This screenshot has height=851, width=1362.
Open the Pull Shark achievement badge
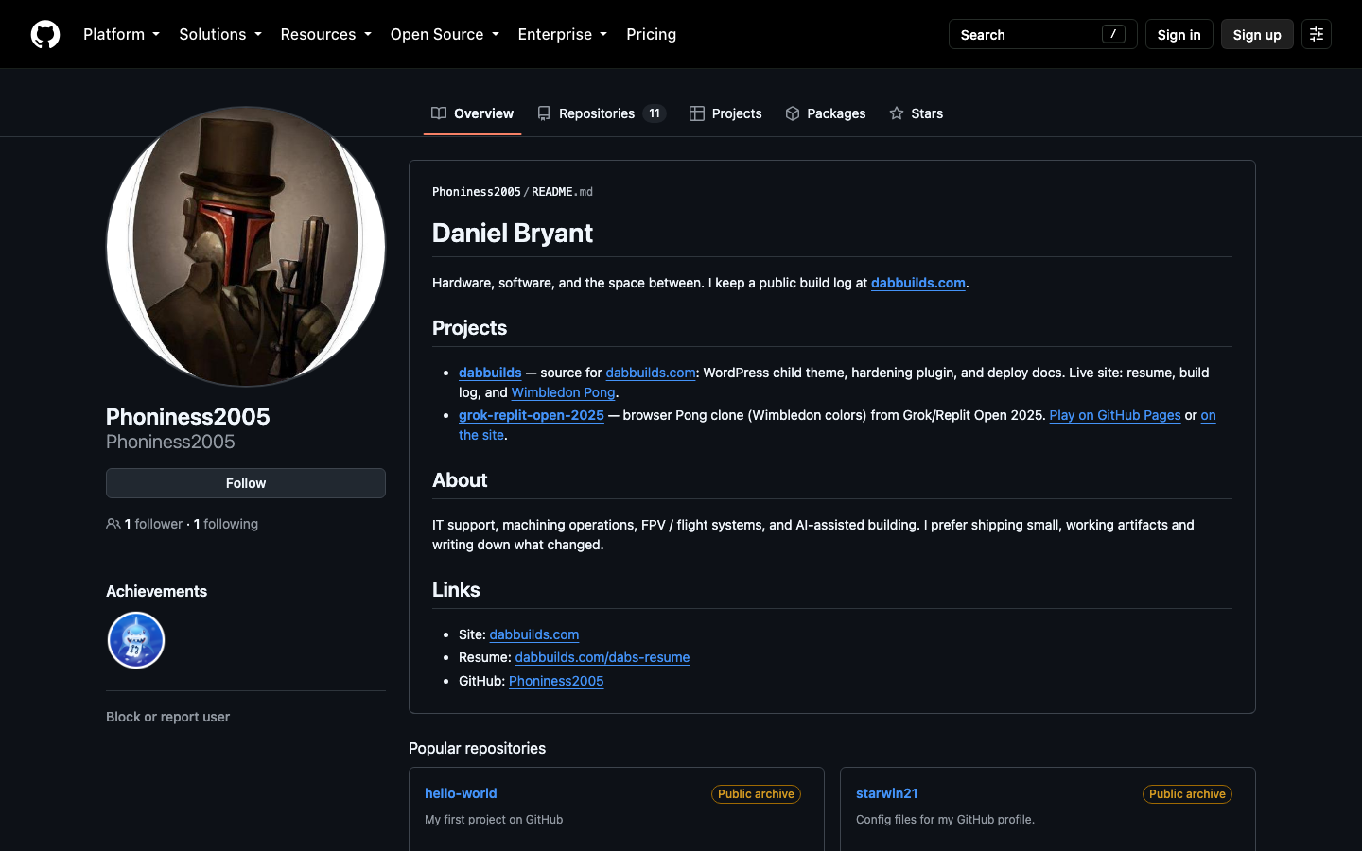136,640
